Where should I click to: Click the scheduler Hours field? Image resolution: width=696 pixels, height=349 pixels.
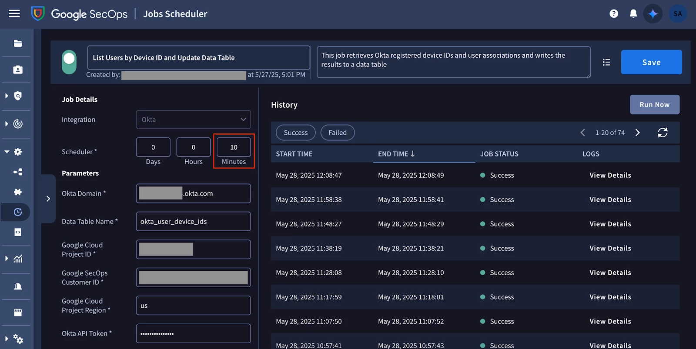pyautogui.click(x=194, y=147)
